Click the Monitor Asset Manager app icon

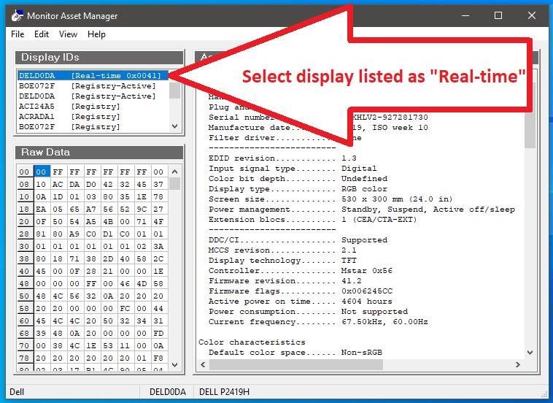17,15
